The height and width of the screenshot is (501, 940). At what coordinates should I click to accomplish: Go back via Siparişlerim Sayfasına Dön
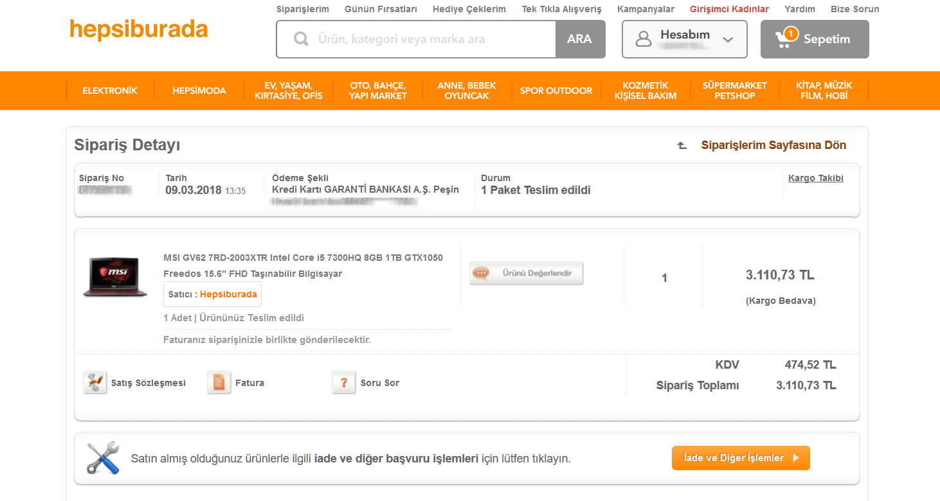coord(773,145)
